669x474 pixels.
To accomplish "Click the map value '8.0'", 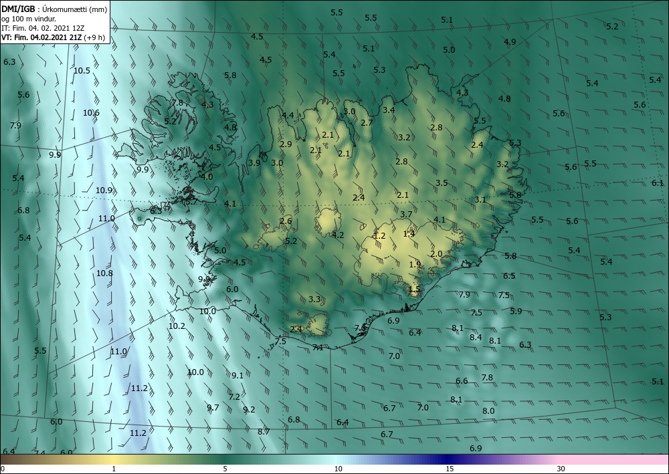I will [488, 411].
